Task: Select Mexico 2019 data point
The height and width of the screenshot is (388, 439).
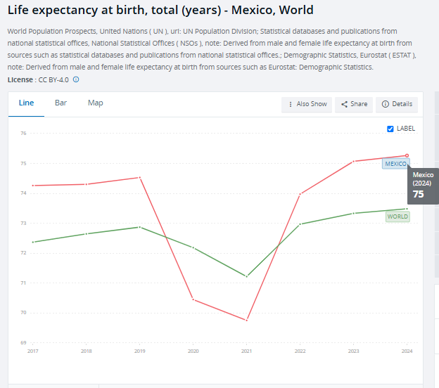Action: (140, 178)
